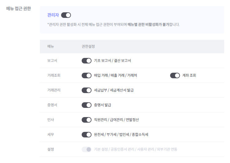Turn off 매입 거래 / 매출 거래 / 거래처 access
The height and width of the screenshot is (163, 230).
(87, 75)
